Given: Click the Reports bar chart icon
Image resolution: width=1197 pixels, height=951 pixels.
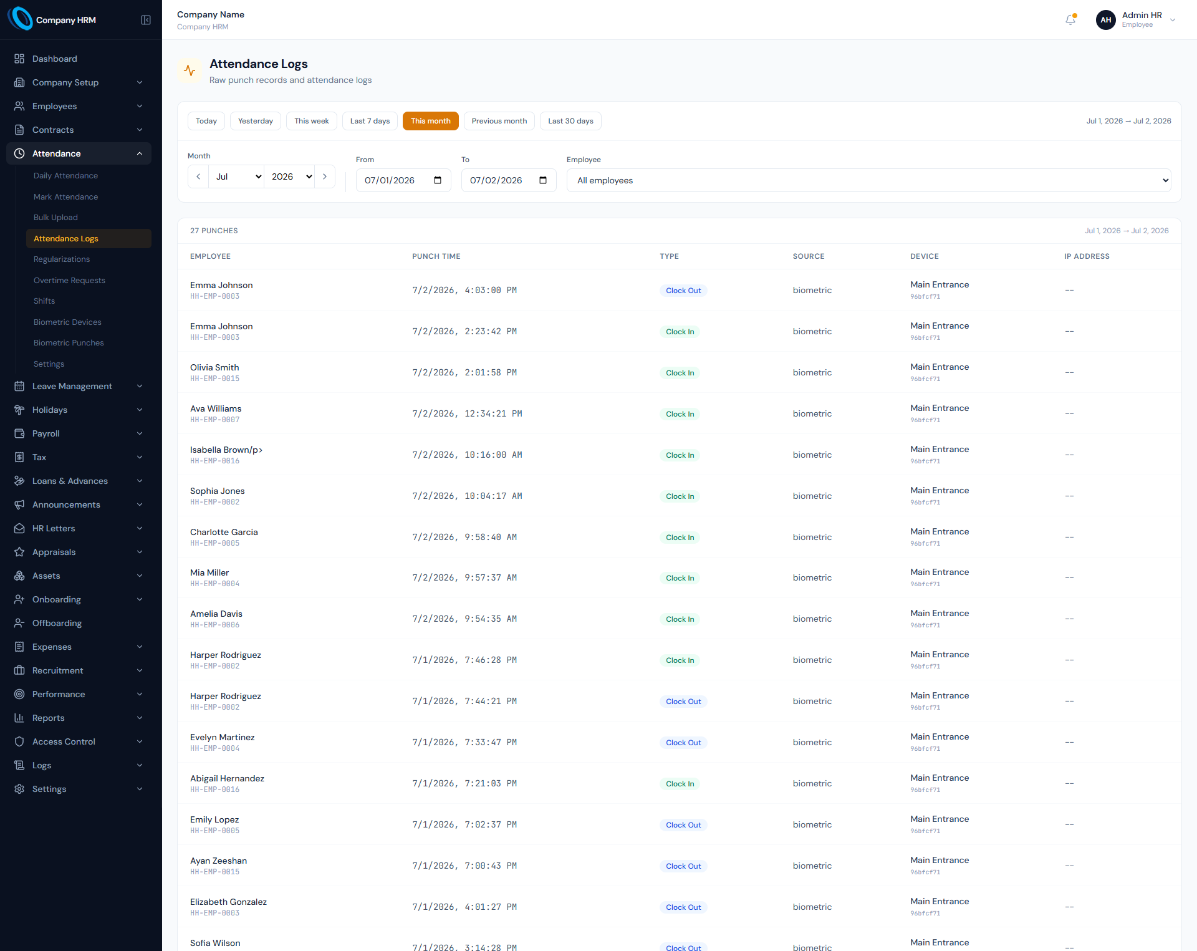Looking at the screenshot, I should 19,718.
